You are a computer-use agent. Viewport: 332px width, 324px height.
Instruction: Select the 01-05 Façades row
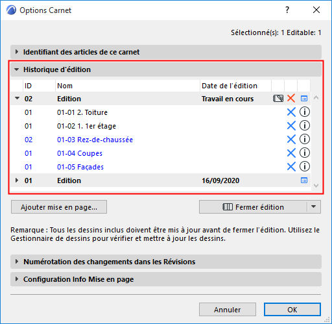[x=160, y=167]
